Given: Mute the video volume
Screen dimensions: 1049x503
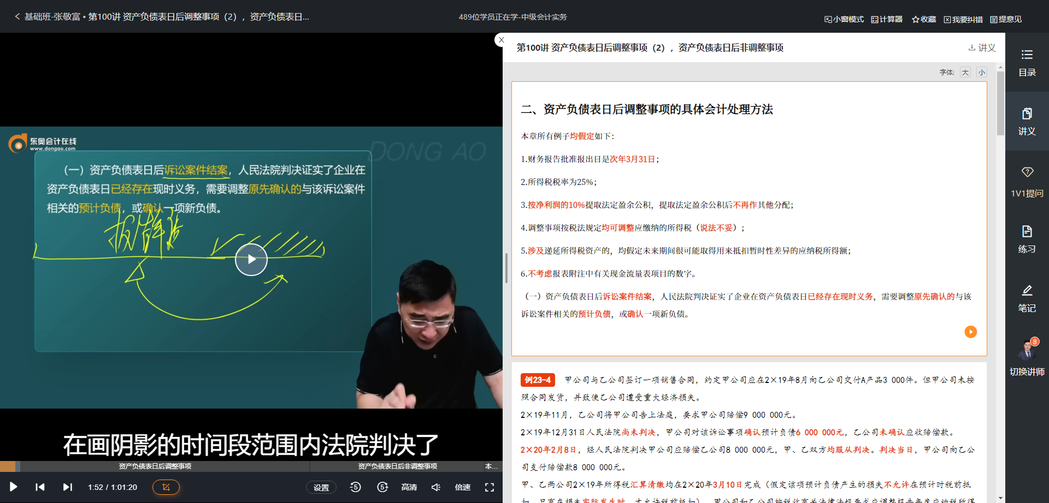Looking at the screenshot, I should pos(435,487).
